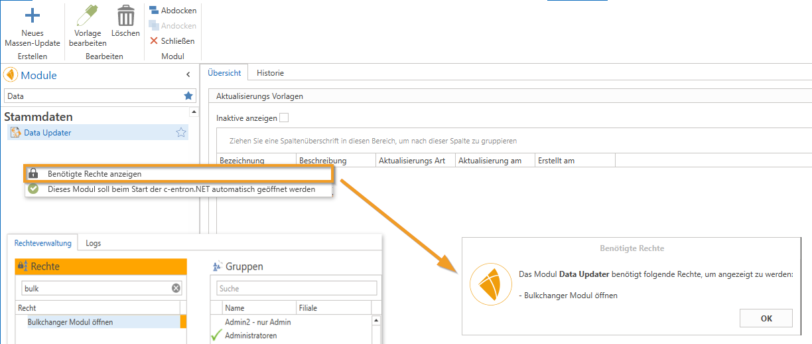This screenshot has height=344, width=812.
Task: Open the Logs tab
Action: coord(94,243)
